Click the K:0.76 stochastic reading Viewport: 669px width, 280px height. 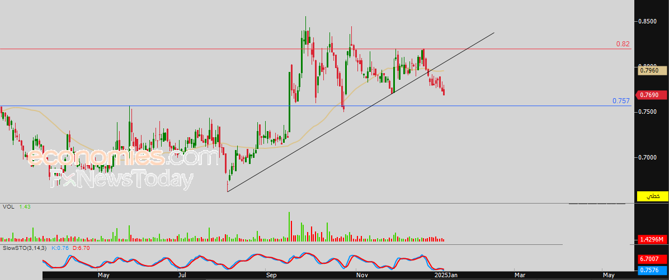tap(60, 248)
